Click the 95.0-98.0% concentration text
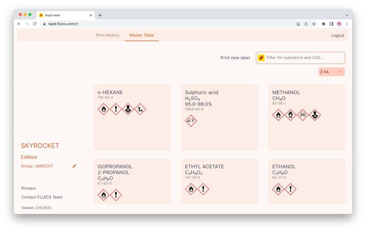Screen dimensions: 366x232 [x=199, y=104]
